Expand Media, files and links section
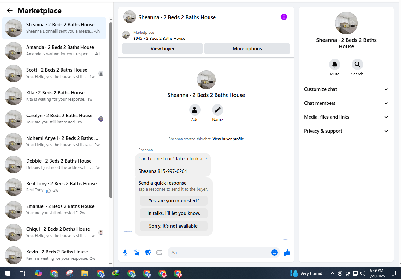Viewport: 401px width, 279px height. pyautogui.click(x=346, y=117)
